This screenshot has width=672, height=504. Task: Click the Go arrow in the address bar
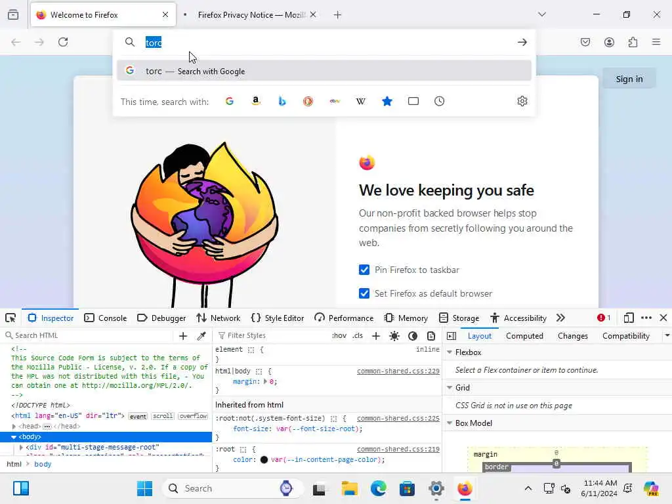[522, 42]
